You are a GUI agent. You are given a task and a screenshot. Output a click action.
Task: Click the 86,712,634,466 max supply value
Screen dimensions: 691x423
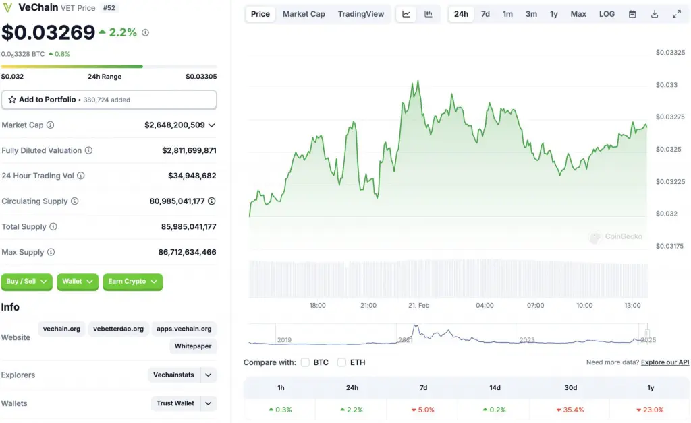tap(188, 253)
